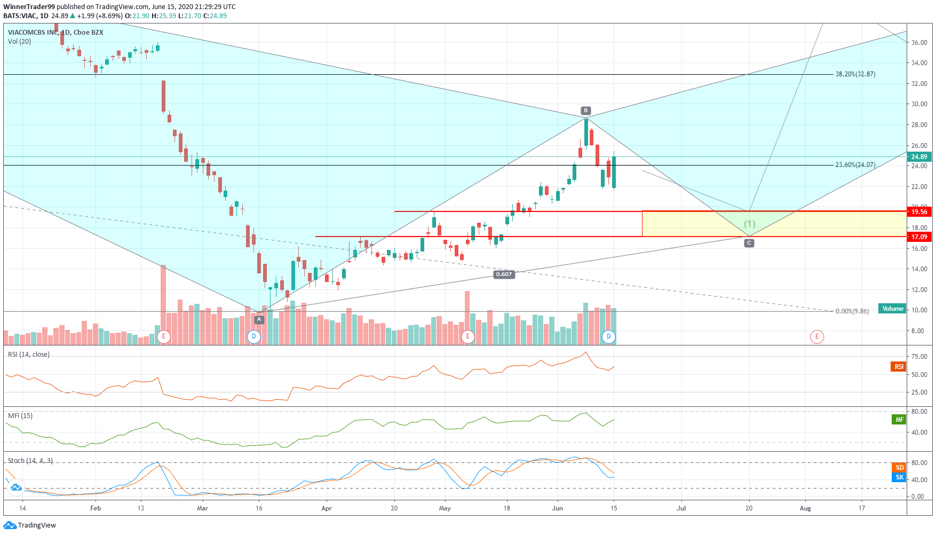
Task: Click the blue %K tag
Action: pos(899,477)
